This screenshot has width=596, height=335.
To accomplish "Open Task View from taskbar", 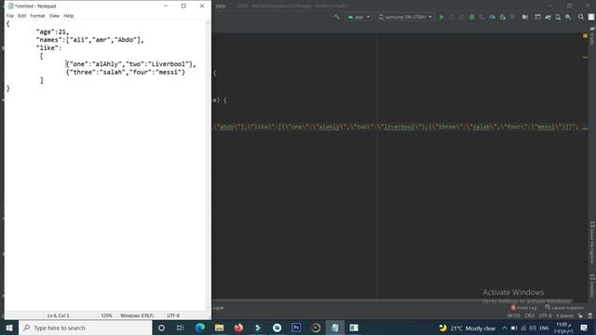I will (180, 328).
